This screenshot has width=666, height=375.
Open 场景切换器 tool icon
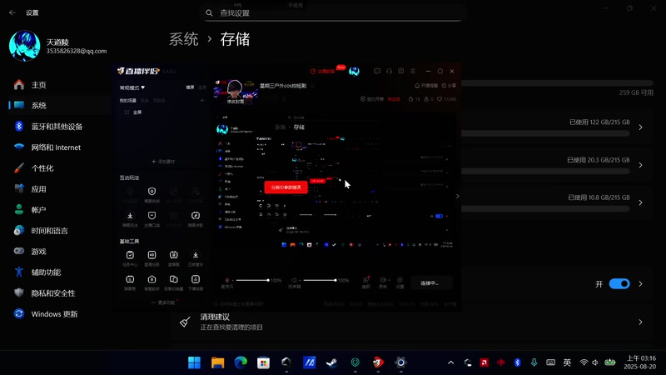pos(174,279)
